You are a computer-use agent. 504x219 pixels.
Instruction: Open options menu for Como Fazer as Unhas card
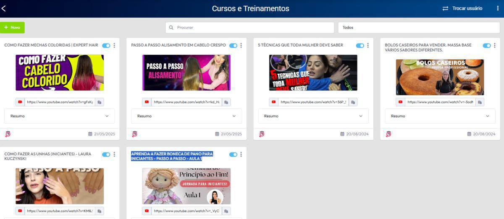point(114,155)
